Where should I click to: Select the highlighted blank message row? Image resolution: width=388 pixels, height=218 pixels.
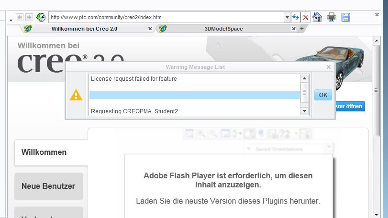[195, 95]
